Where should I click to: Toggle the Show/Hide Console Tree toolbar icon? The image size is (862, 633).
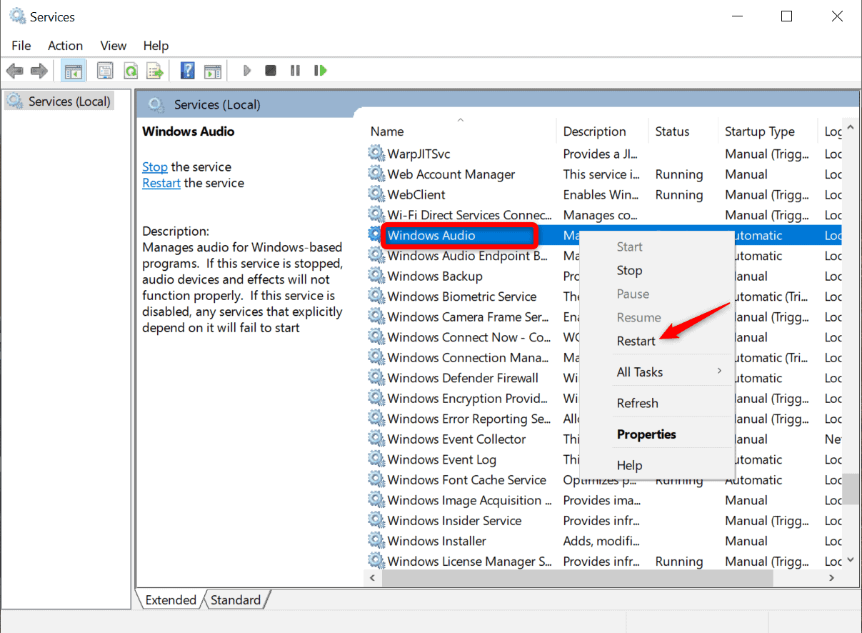73,71
